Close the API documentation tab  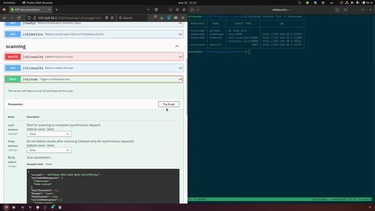[x=49, y=9]
